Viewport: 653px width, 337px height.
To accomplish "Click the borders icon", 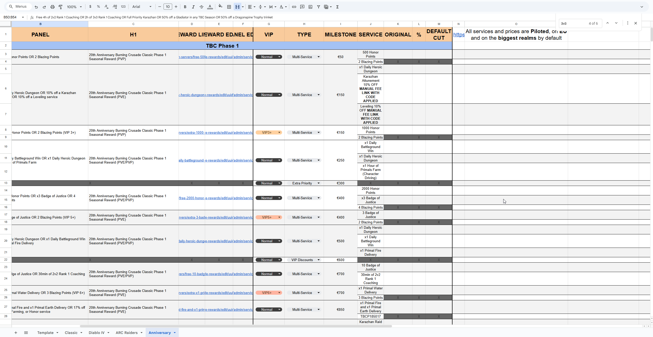I will tap(229, 7).
